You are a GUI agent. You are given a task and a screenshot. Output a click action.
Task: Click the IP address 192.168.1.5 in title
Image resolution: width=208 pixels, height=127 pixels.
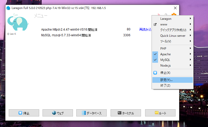98,8
